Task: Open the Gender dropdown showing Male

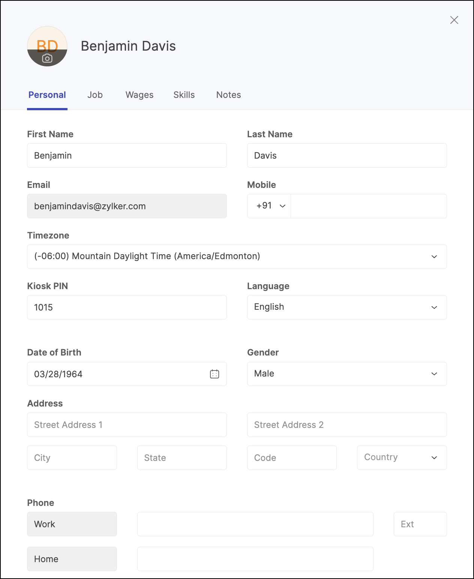Action: tap(347, 374)
